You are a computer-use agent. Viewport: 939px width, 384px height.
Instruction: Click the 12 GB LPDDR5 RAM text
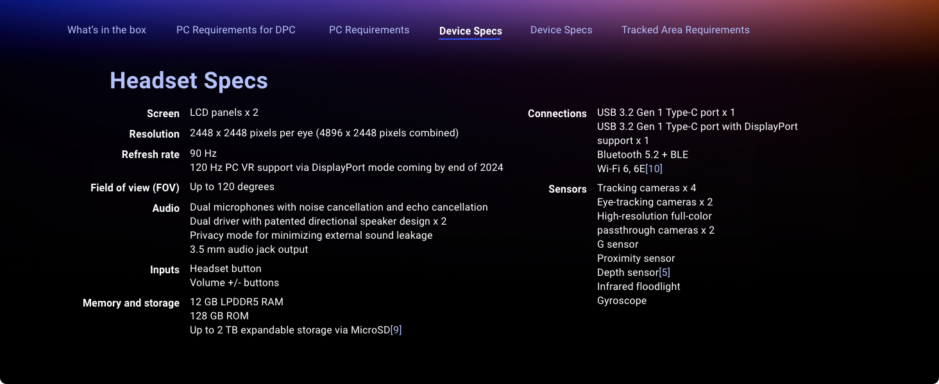point(236,302)
